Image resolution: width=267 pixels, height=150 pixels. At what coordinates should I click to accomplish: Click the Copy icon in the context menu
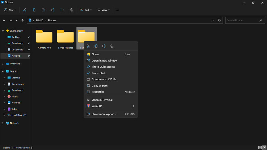(x=96, y=46)
